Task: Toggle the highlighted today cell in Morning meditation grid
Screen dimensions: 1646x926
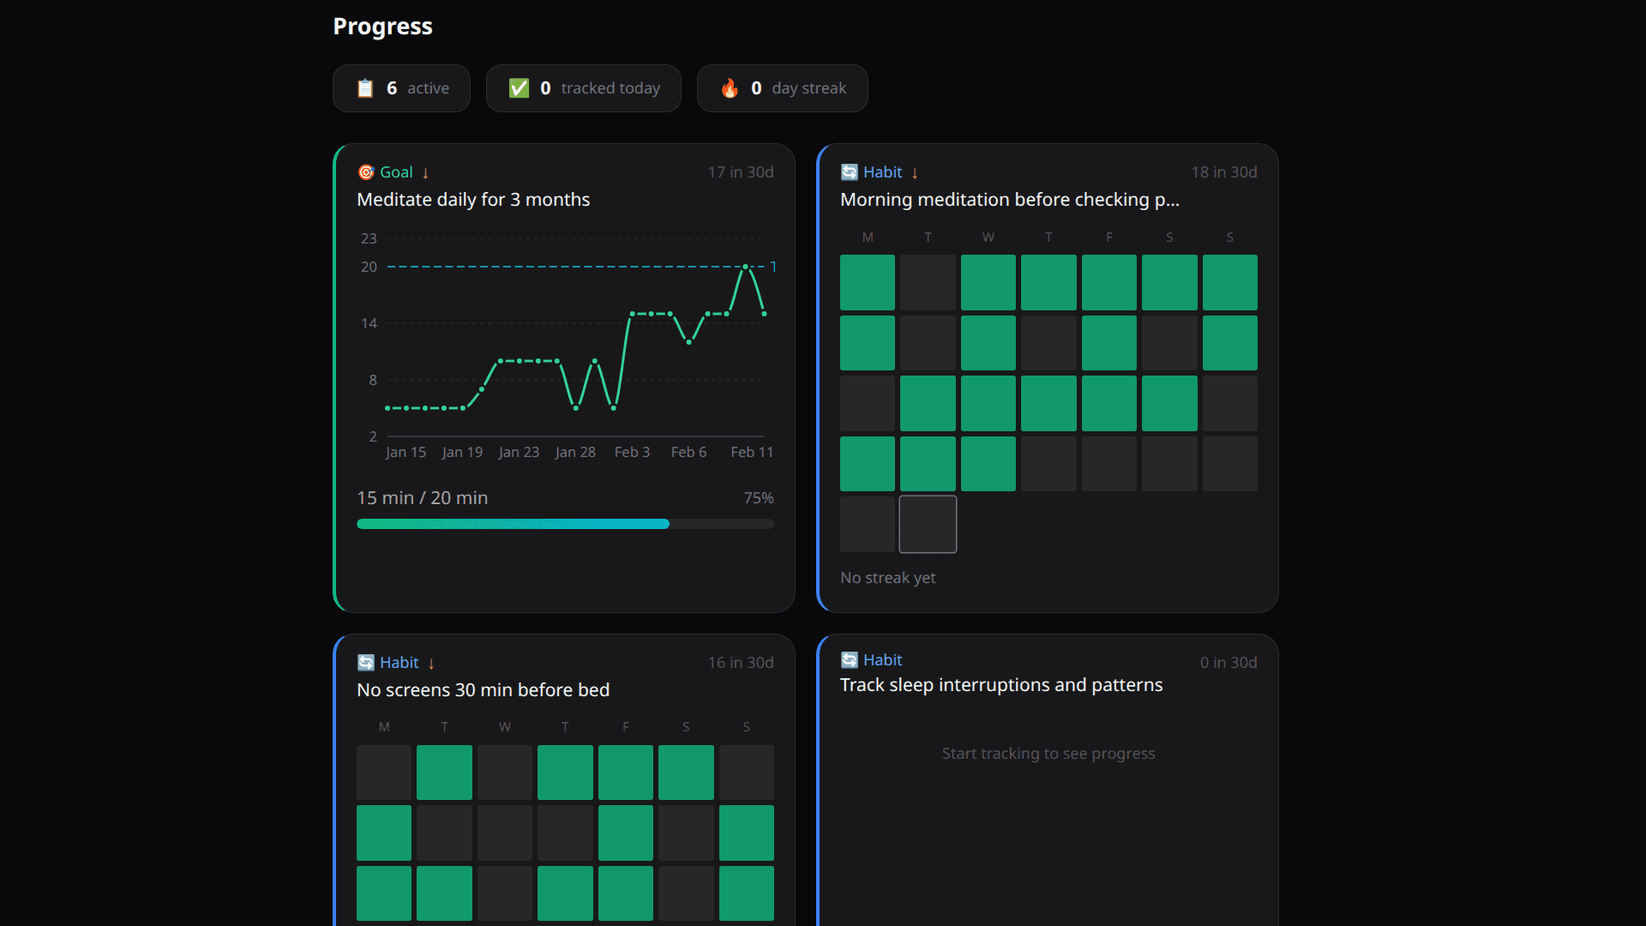Action: click(x=927, y=524)
